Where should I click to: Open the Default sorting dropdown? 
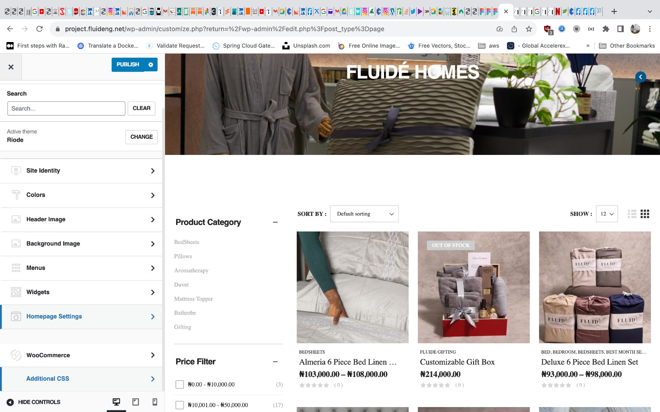tap(365, 214)
